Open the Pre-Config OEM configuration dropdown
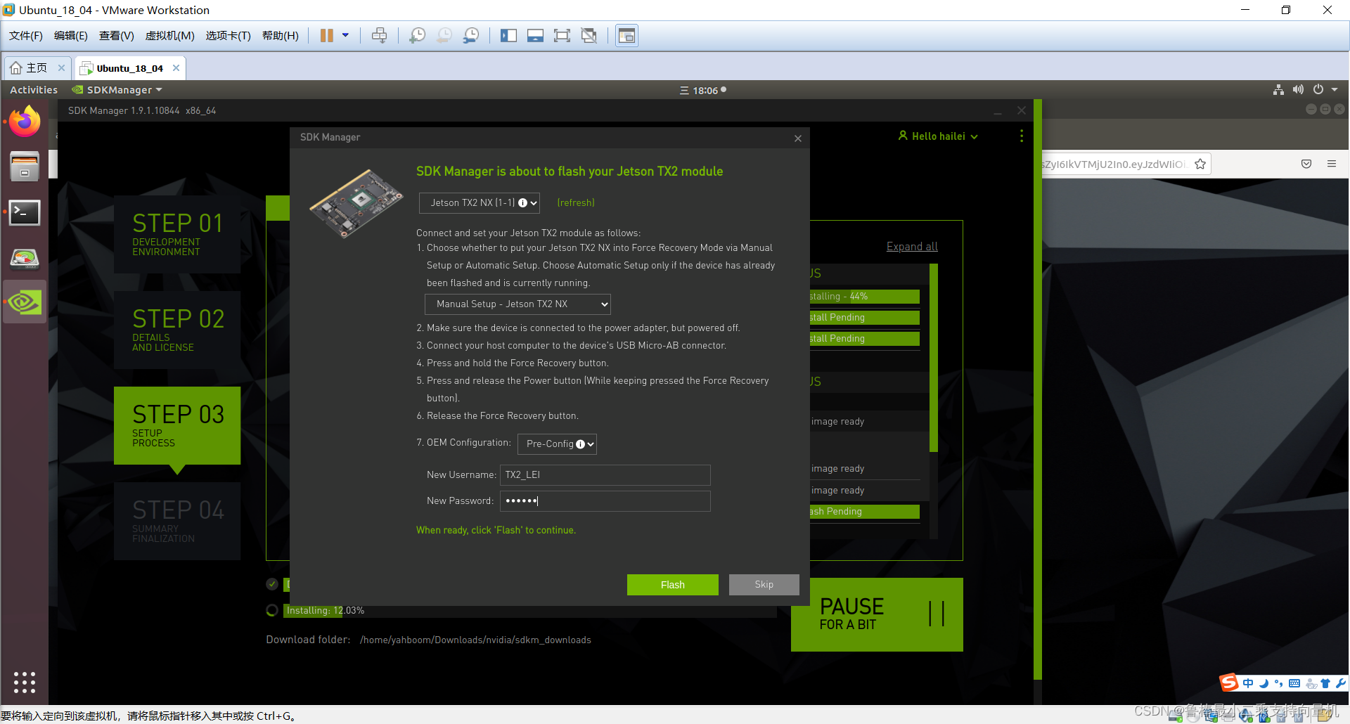Screen dimensions: 1350x724 click(x=557, y=444)
